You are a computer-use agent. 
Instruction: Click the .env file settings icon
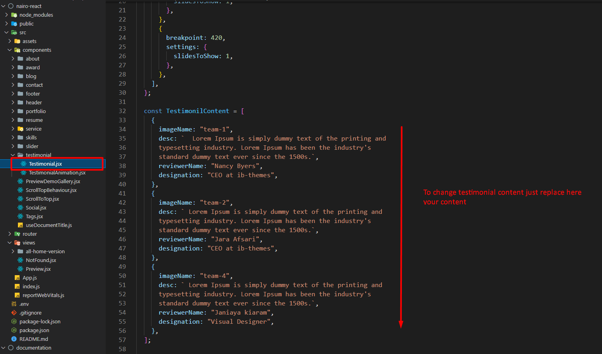click(x=14, y=304)
